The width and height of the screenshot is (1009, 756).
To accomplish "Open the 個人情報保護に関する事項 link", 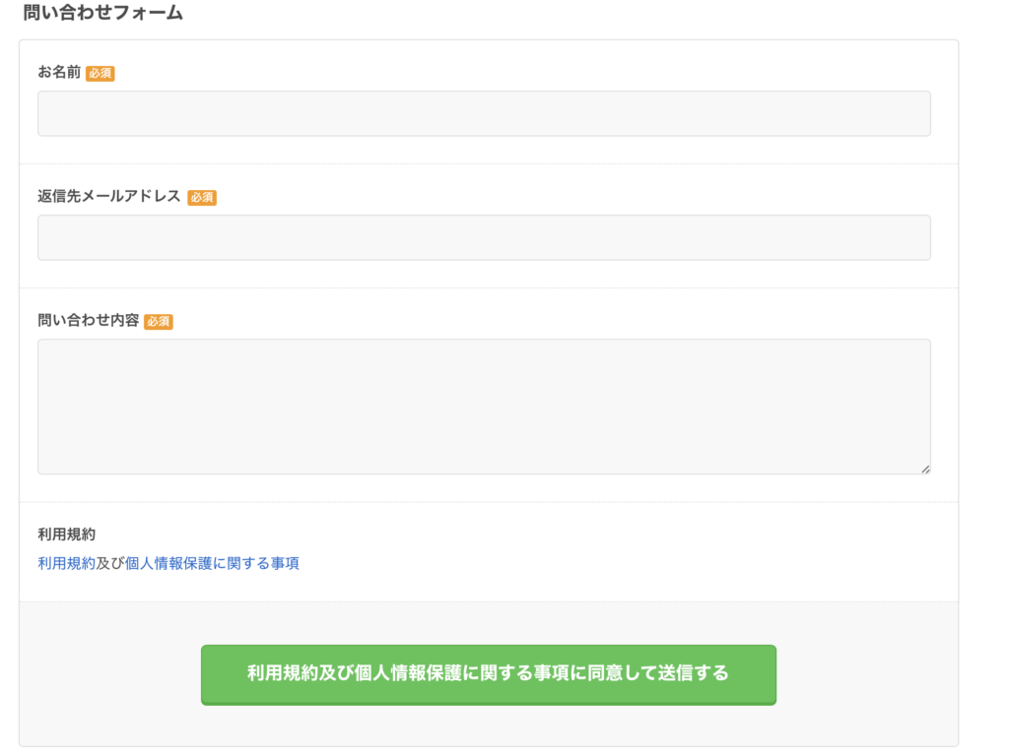I will click(x=212, y=563).
